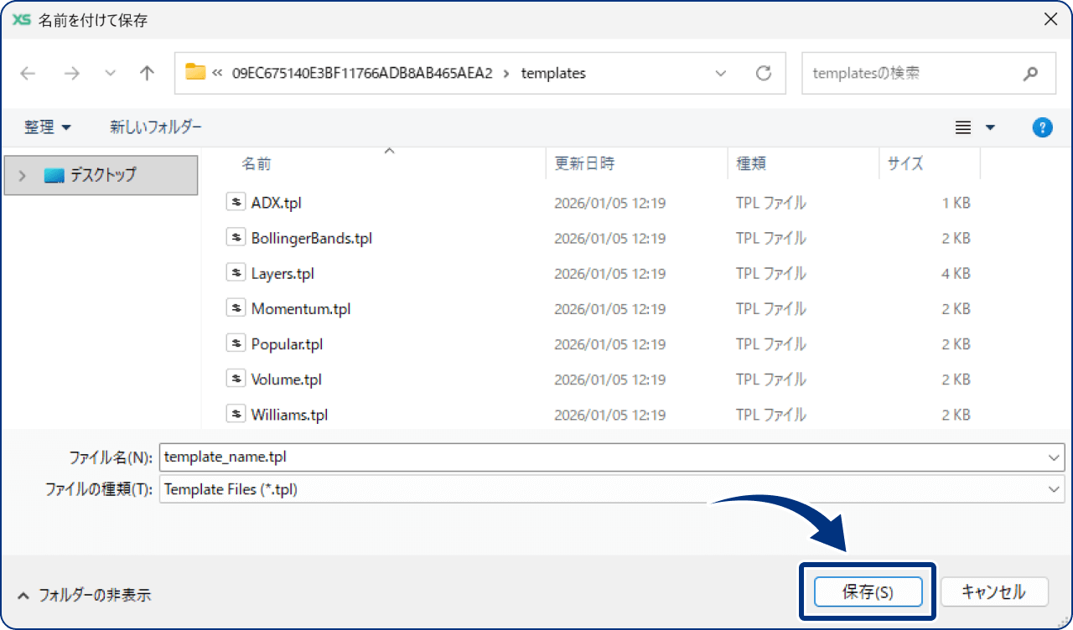Image resolution: width=1073 pixels, height=630 pixels.
Task: Select the ADX.tpl file icon
Action: coord(236,202)
